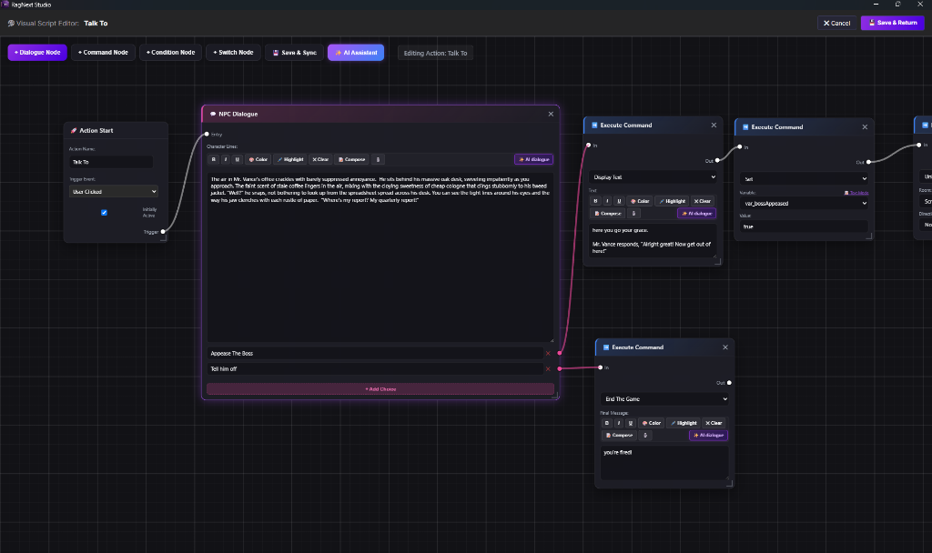Open the 'Set' command type dropdown

click(804, 179)
